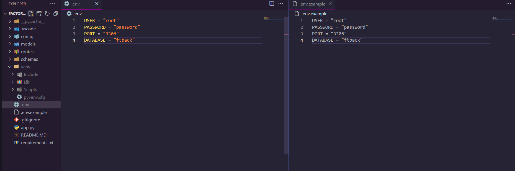Expand the .vscode folder chevron
The height and width of the screenshot is (171, 515).
tap(10, 29)
